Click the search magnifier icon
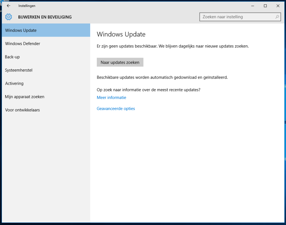The image size is (286, 225). pyautogui.click(x=277, y=17)
